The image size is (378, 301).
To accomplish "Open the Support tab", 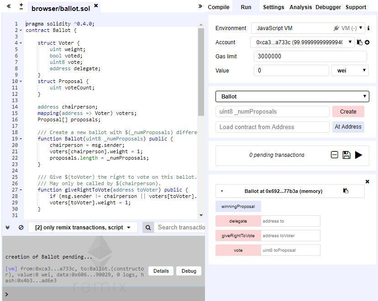I will (356, 7).
